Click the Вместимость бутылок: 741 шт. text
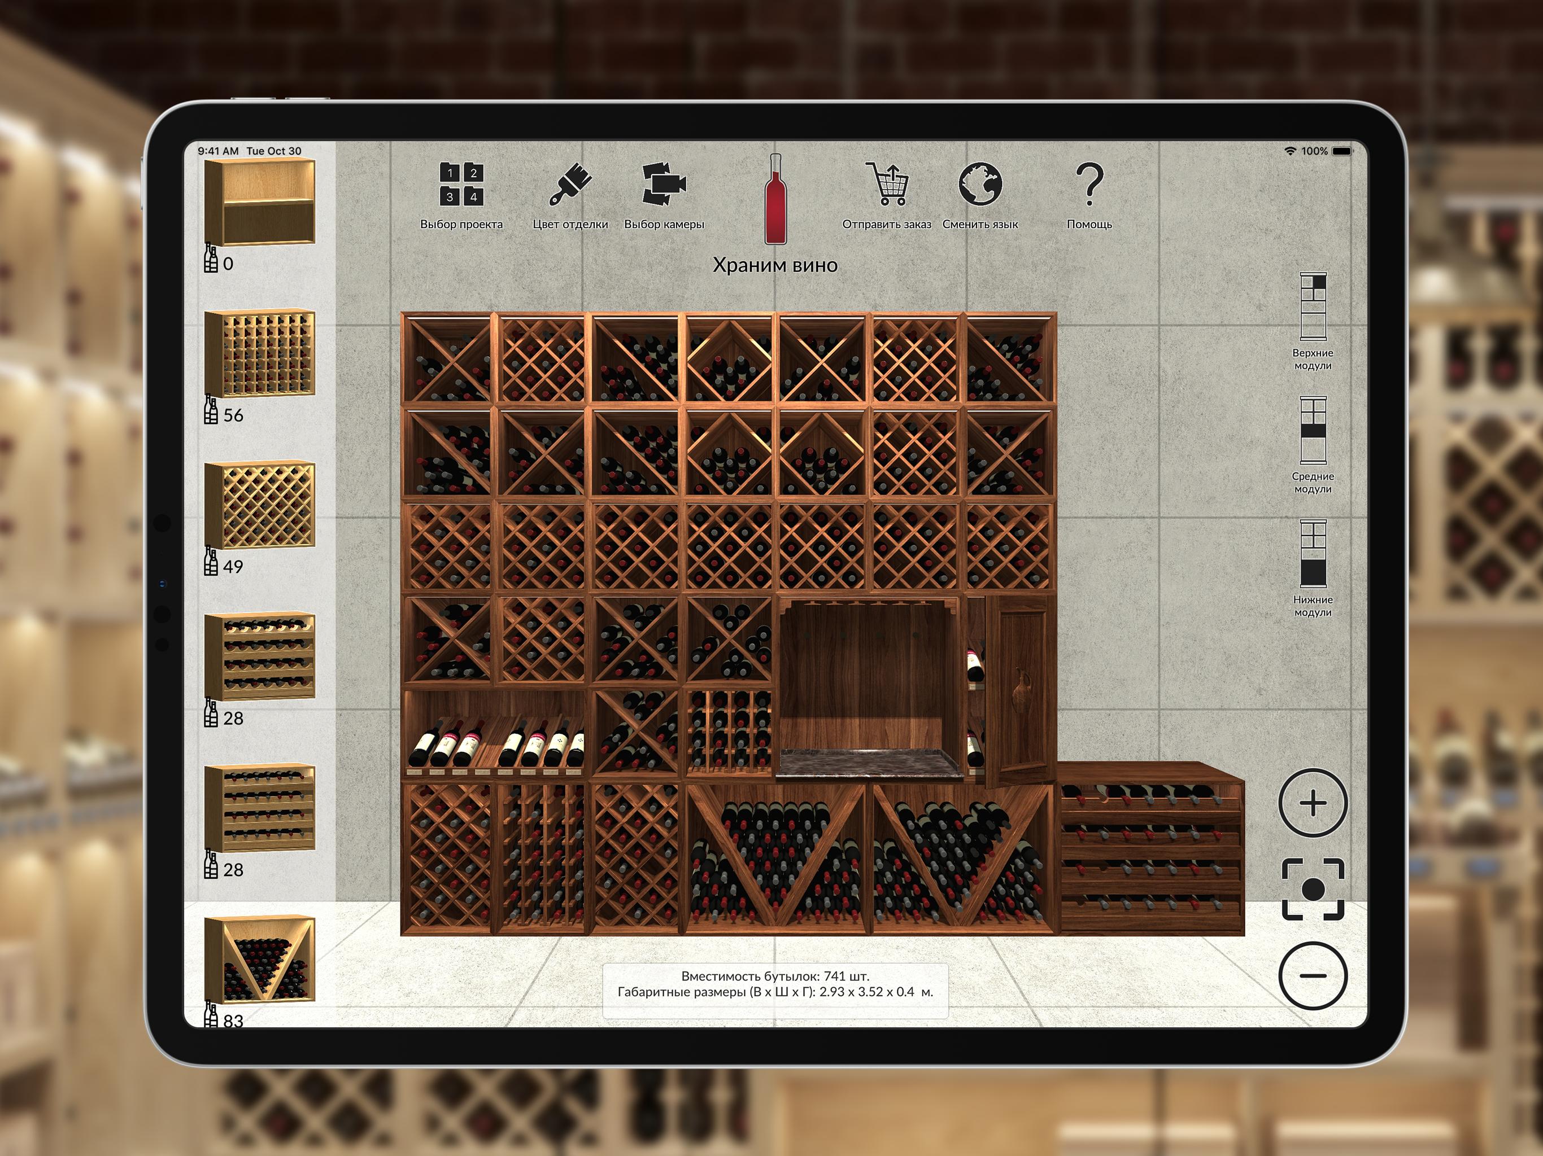The width and height of the screenshot is (1543, 1156). tap(775, 976)
